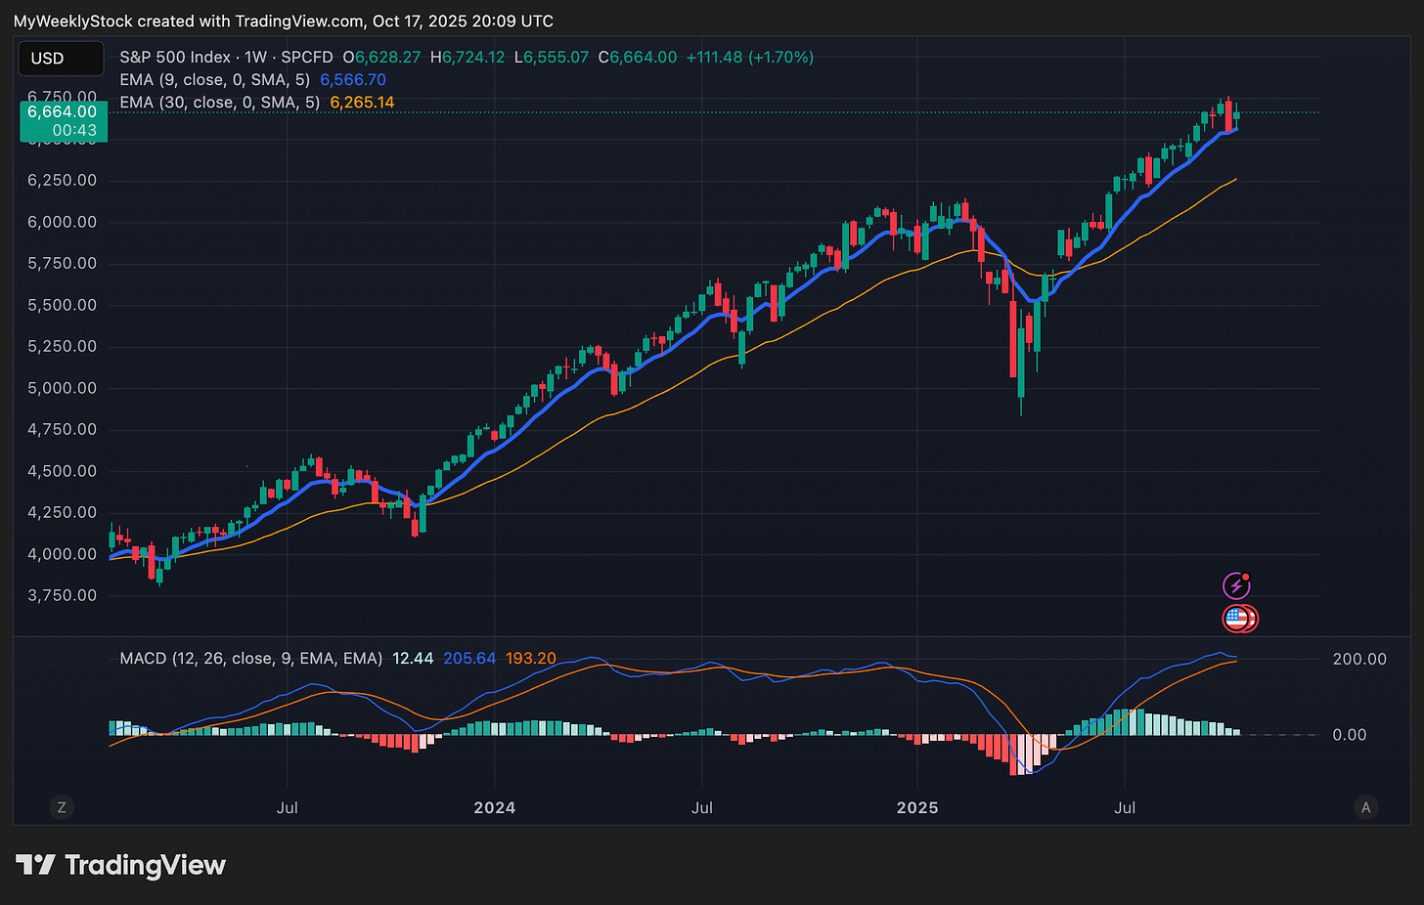Click the low value L6,555.07
This screenshot has width=1424, height=905.
552,58
